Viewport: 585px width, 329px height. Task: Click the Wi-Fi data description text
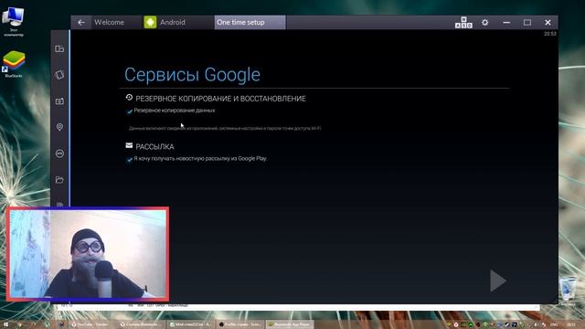click(x=225, y=128)
